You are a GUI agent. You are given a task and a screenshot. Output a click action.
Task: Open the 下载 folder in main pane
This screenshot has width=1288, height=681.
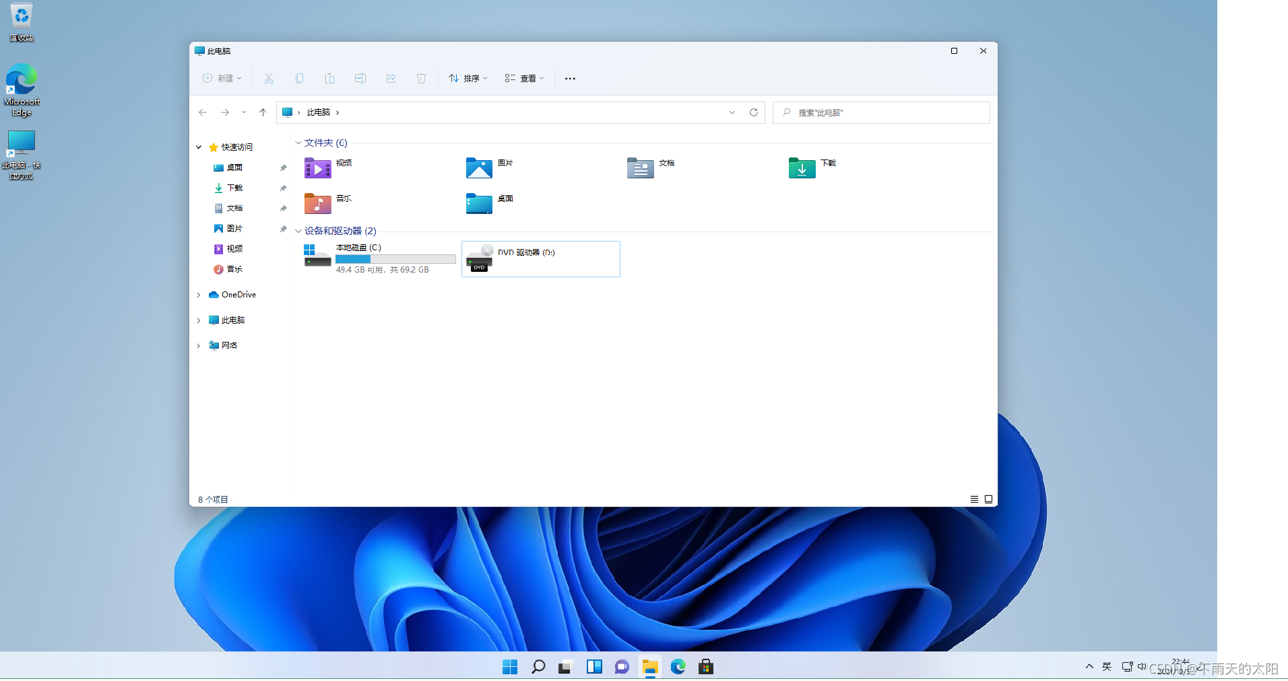point(812,168)
